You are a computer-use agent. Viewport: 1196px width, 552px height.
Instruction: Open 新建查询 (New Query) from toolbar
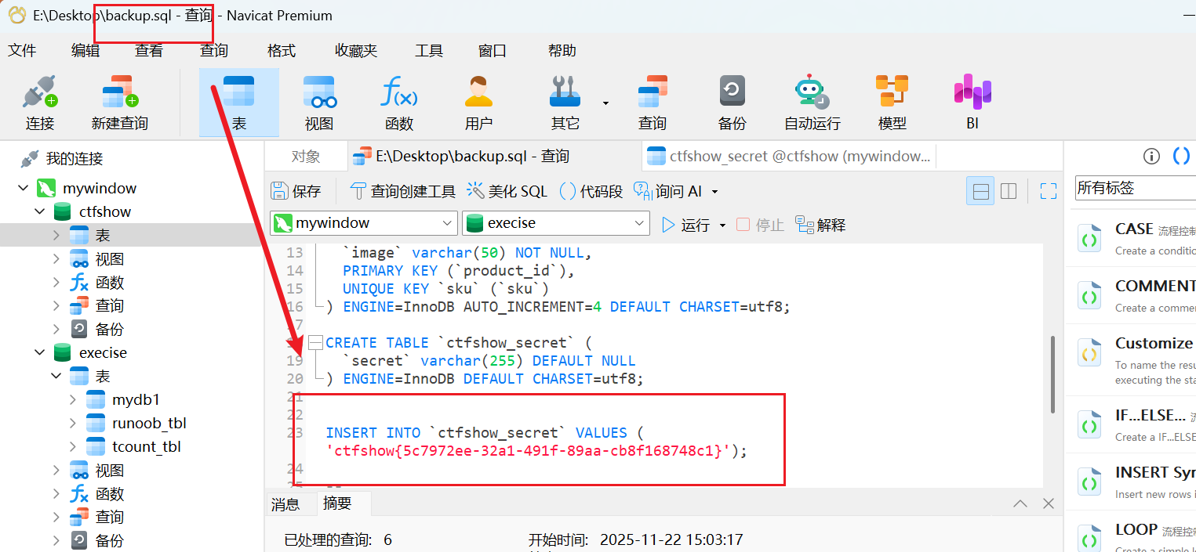tap(119, 103)
